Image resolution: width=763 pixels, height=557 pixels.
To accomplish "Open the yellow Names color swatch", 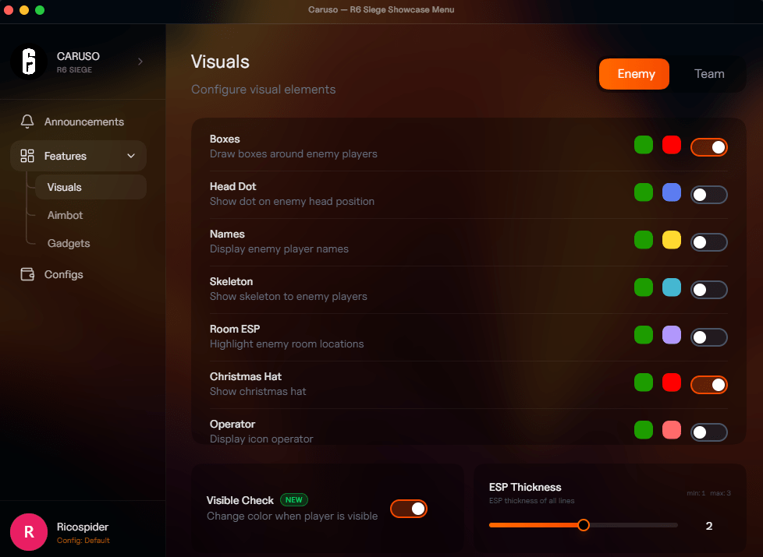I will pyautogui.click(x=672, y=240).
